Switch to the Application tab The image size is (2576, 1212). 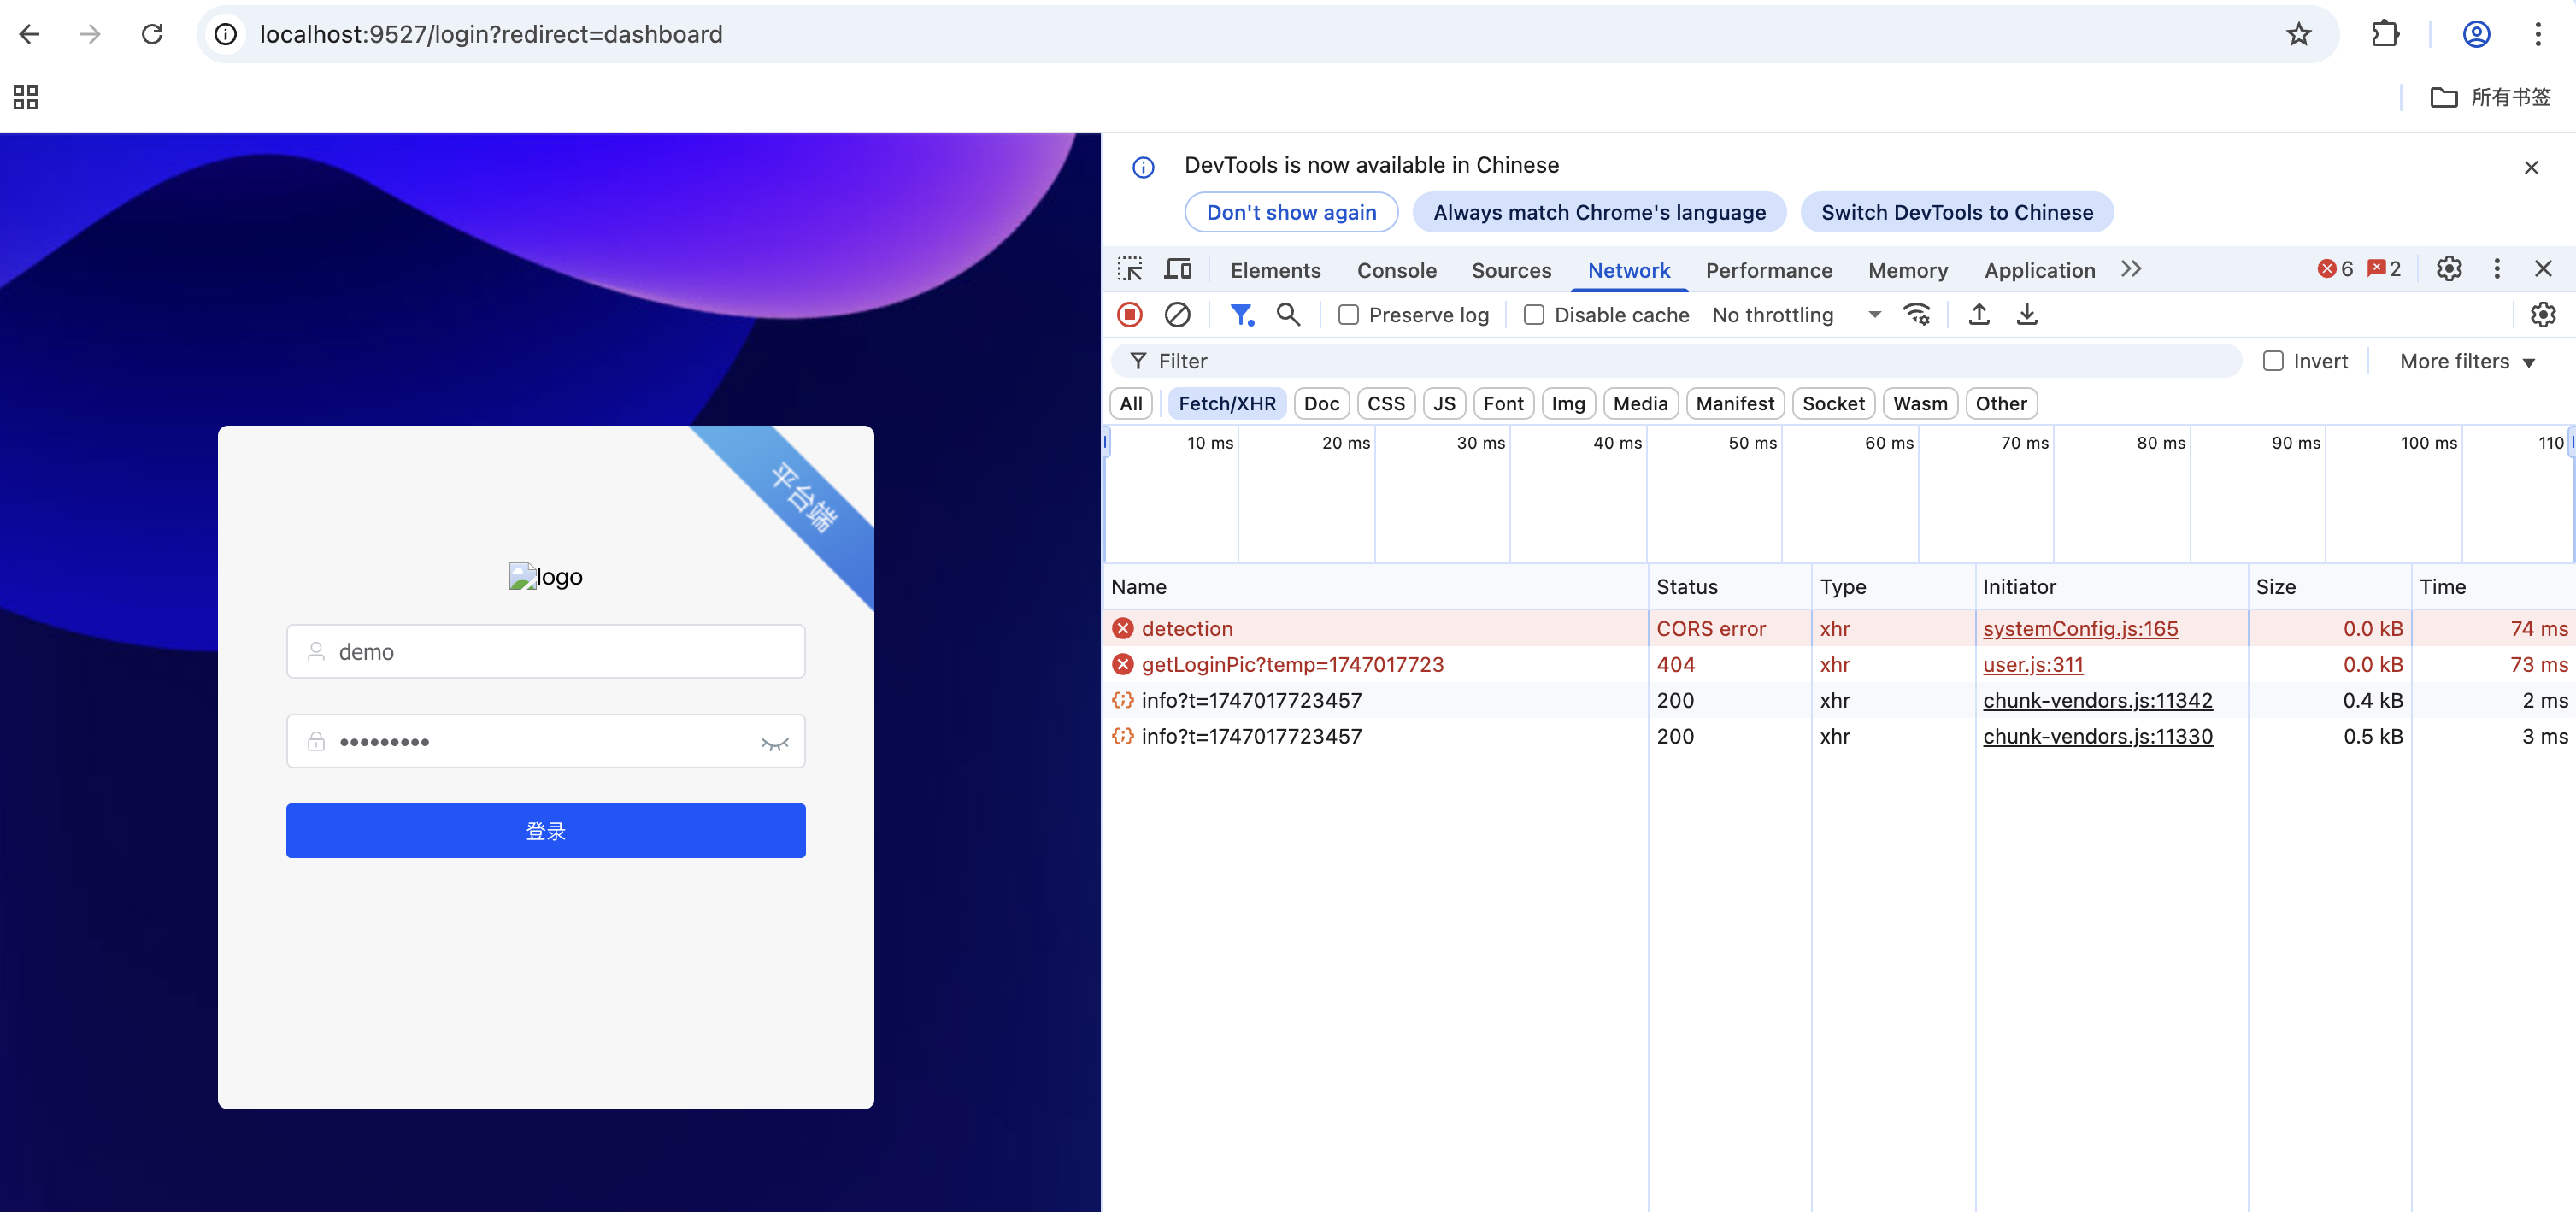tap(2039, 270)
